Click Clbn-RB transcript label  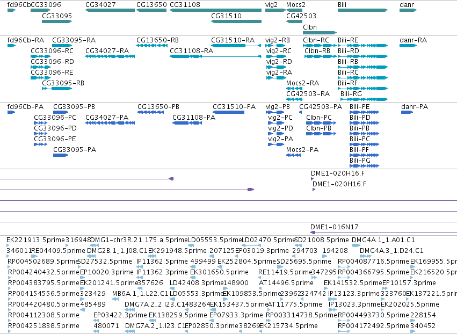[317, 50]
